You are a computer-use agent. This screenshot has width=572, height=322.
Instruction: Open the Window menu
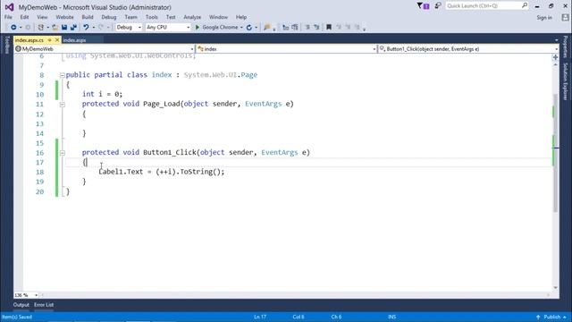[218, 17]
